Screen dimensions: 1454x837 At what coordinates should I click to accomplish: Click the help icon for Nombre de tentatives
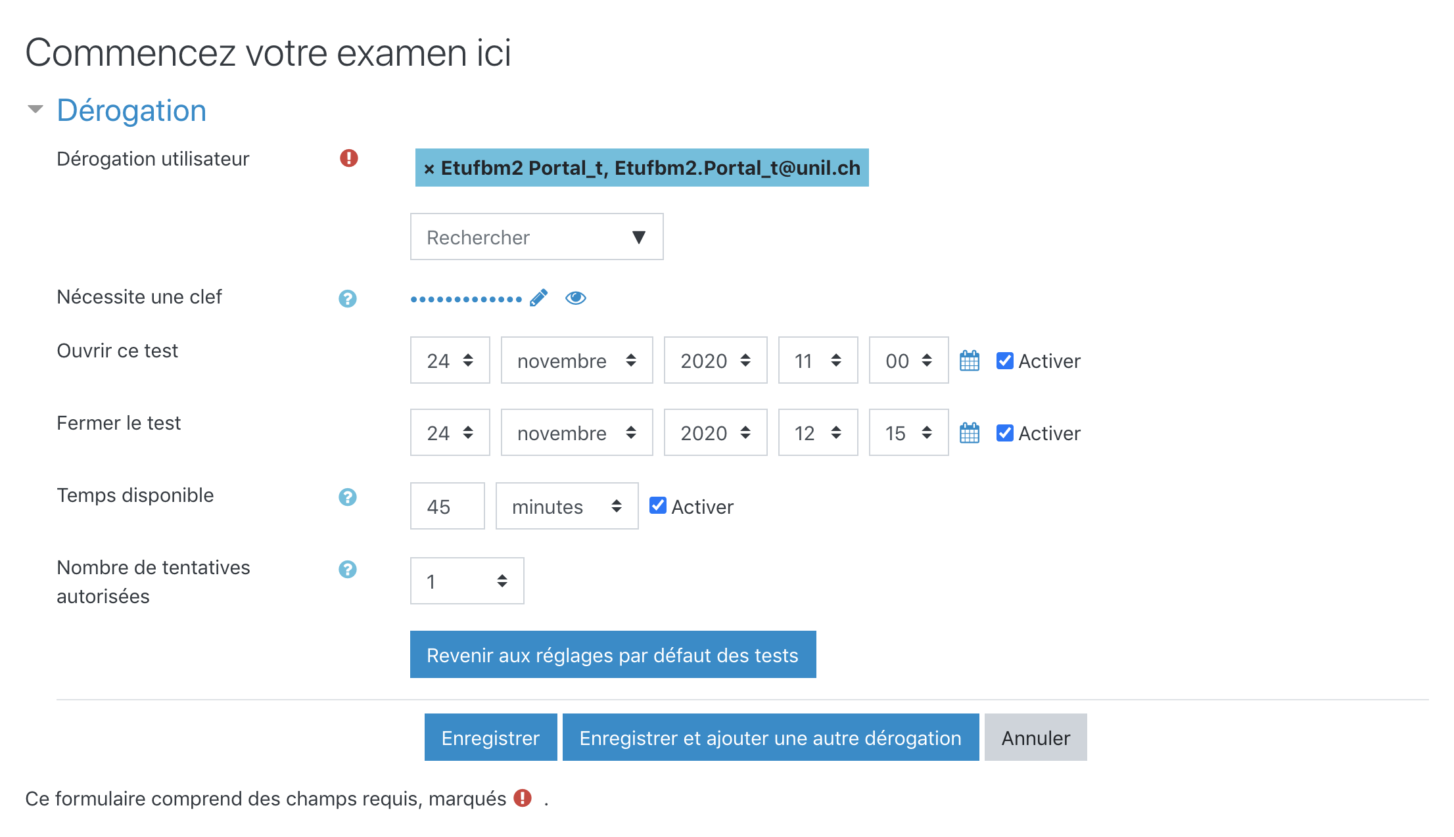[x=348, y=570]
